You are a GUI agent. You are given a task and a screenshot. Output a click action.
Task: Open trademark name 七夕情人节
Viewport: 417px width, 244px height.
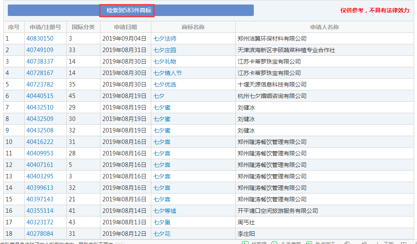pyautogui.click(x=168, y=73)
